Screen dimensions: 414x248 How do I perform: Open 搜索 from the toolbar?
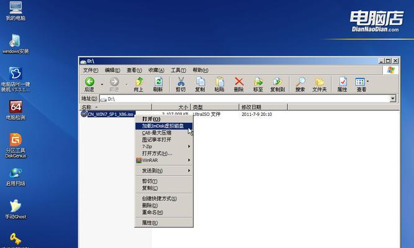click(300, 84)
